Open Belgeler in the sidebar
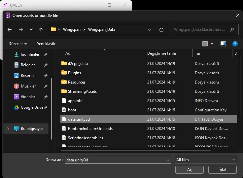This screenshot has width=243, height=178. pos(28,65)
